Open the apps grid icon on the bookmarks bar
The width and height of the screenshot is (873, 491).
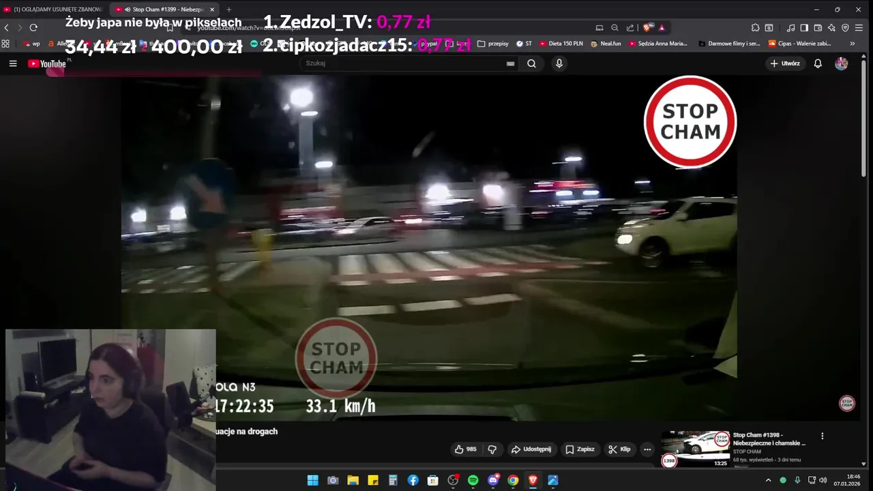pos(5,44)
